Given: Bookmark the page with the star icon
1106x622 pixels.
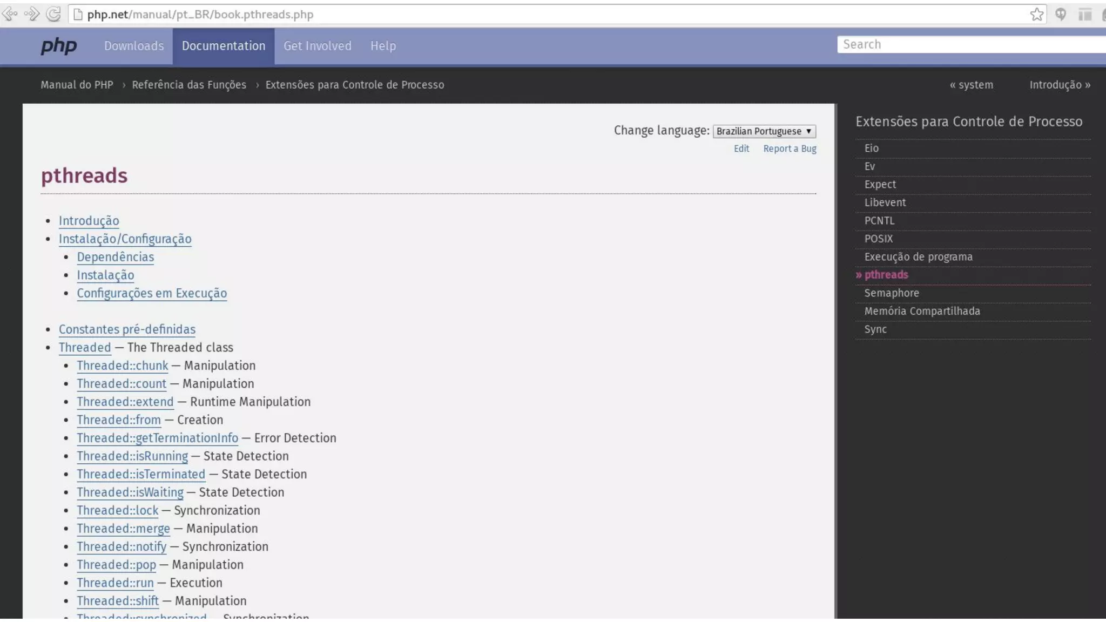Looking at the screenshot, I should coord(1036,15).
